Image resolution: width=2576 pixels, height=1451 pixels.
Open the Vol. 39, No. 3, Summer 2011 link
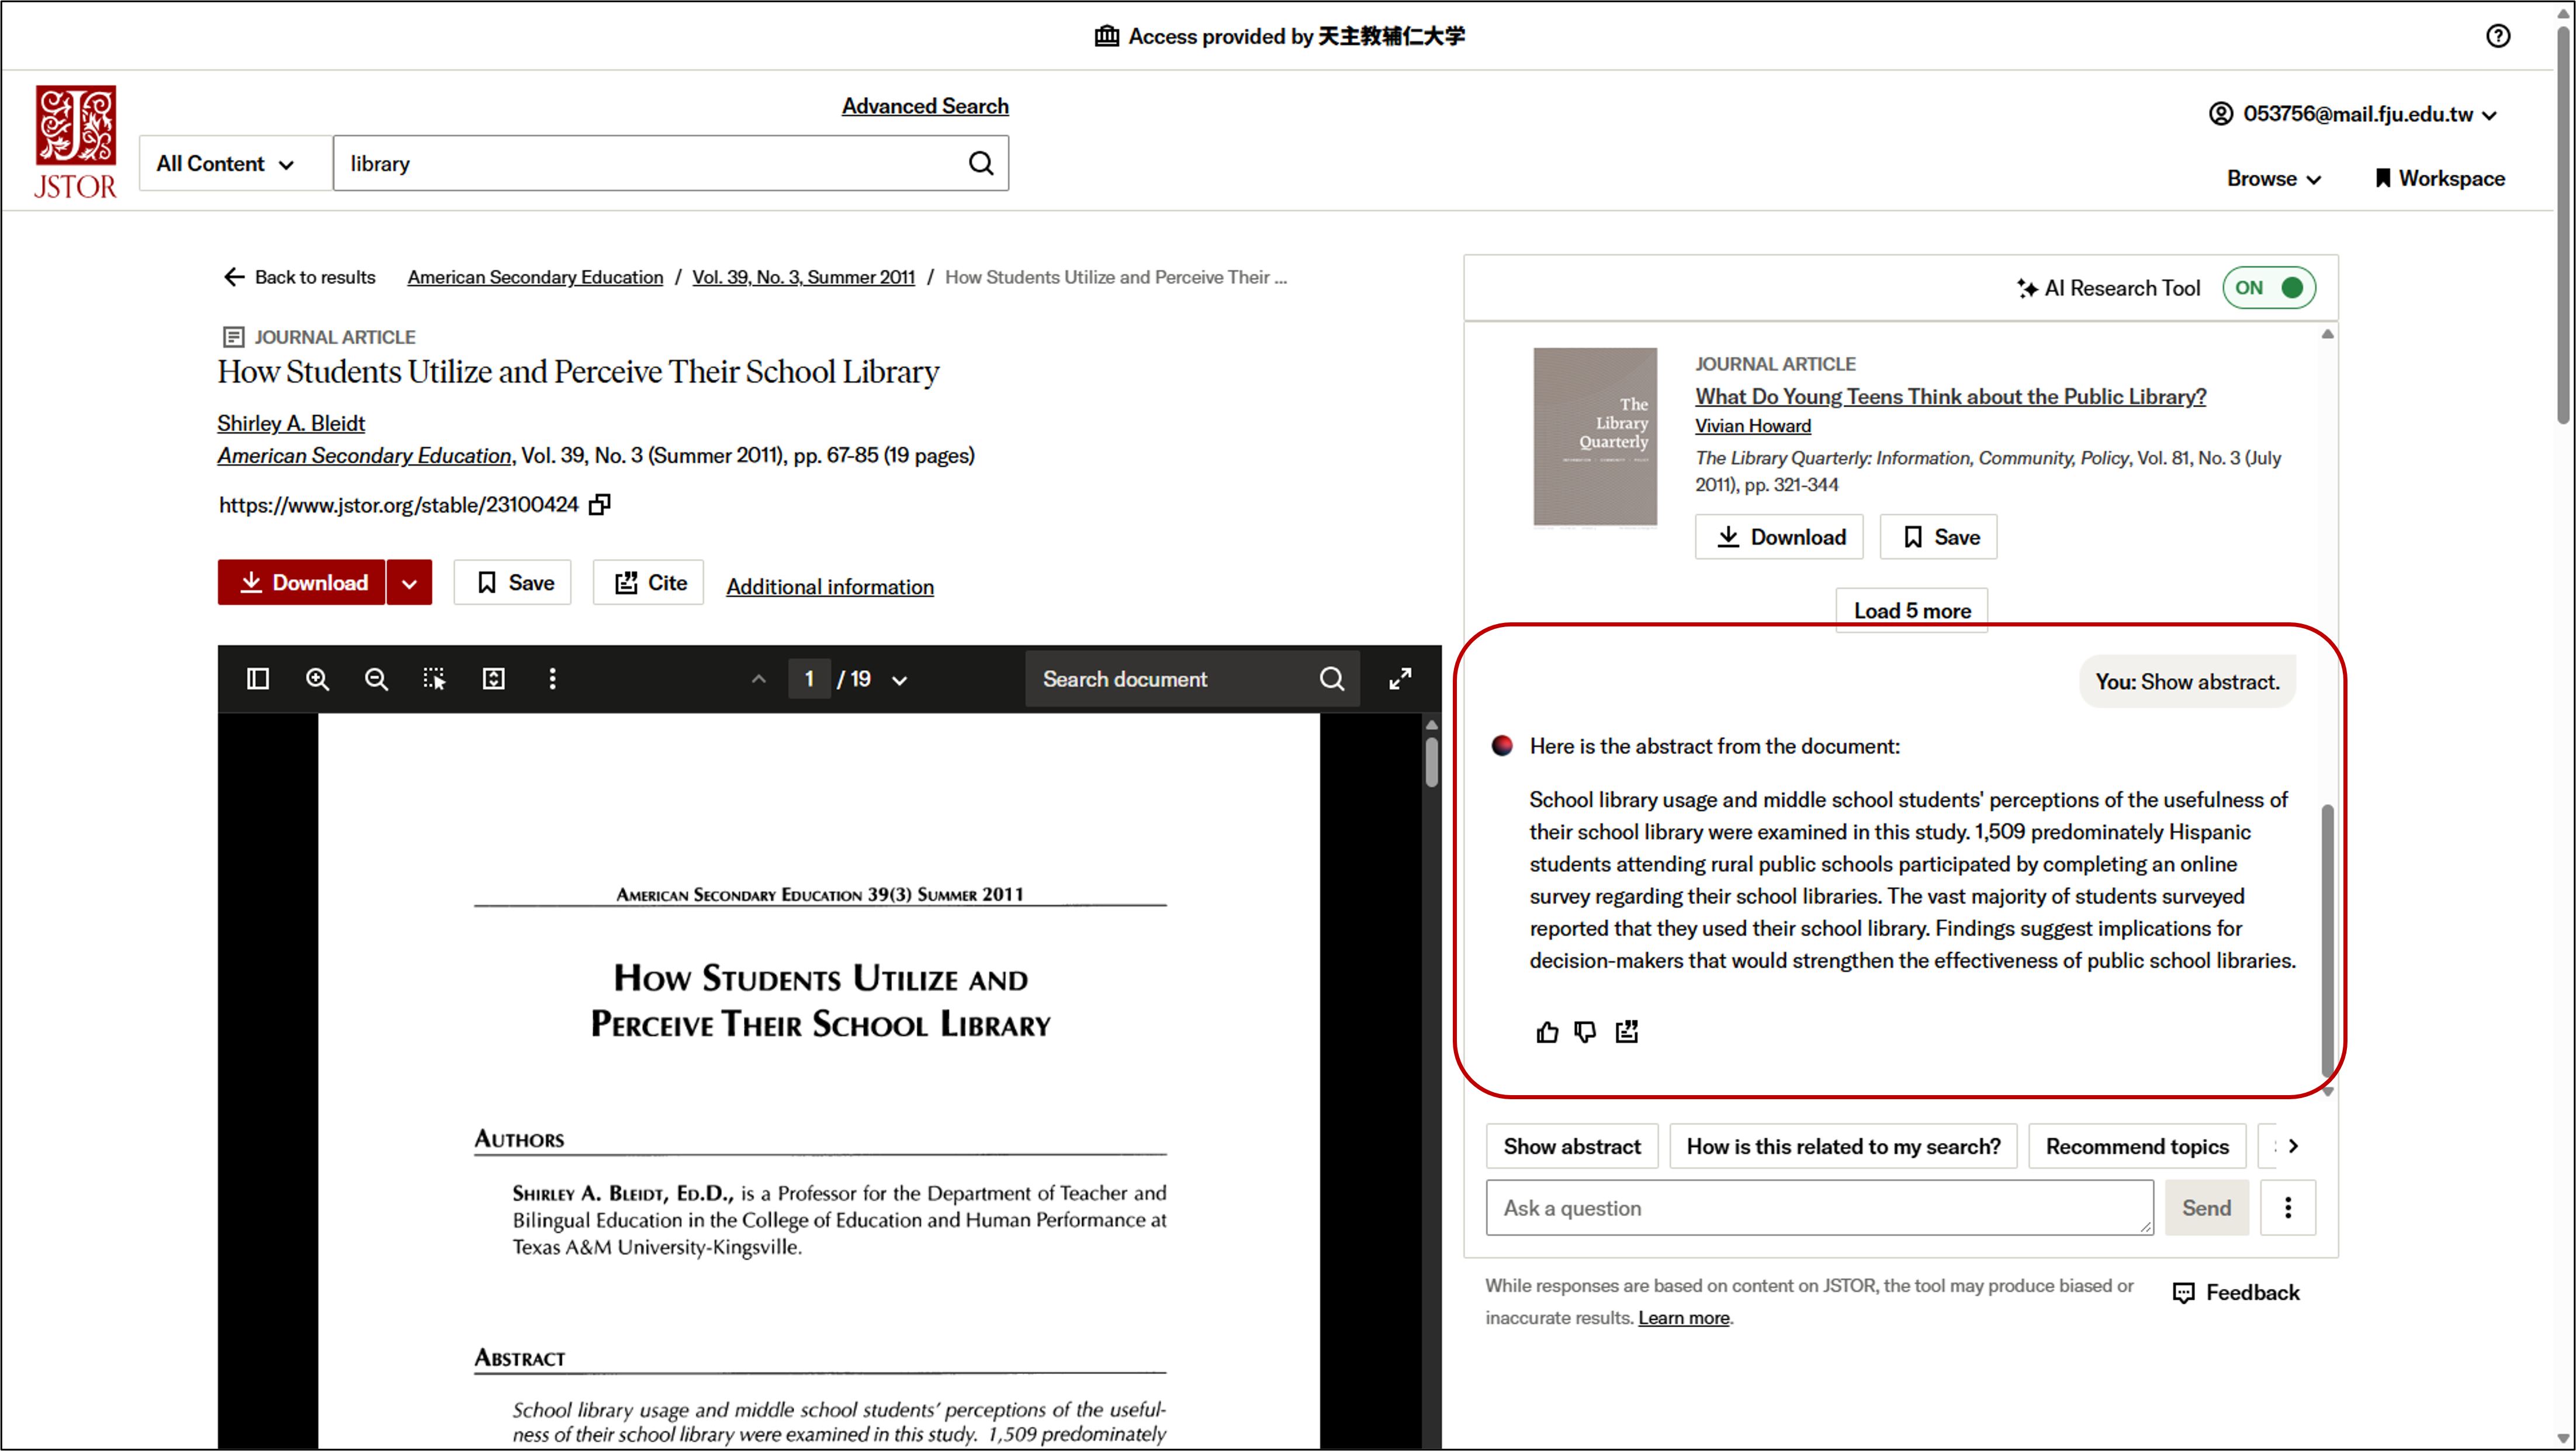803,277
